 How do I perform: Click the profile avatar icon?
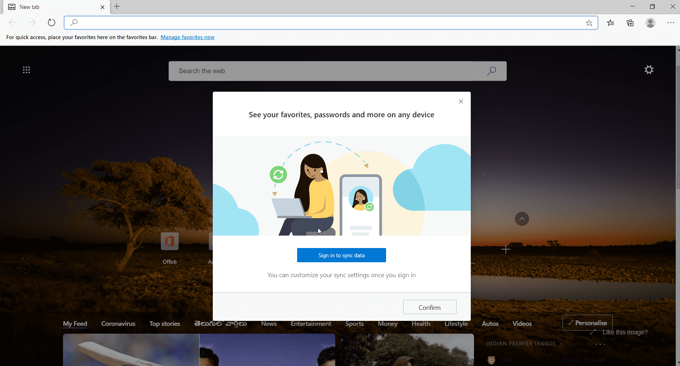[650, 22]
